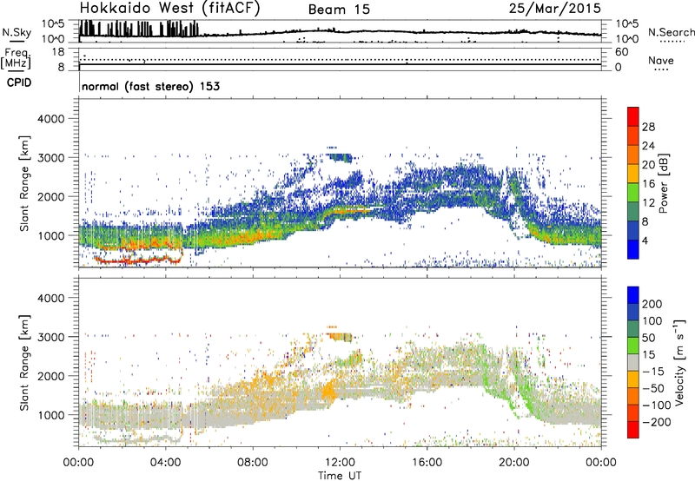
Task: Select the "12:00" time tick label
Action: 340,463
